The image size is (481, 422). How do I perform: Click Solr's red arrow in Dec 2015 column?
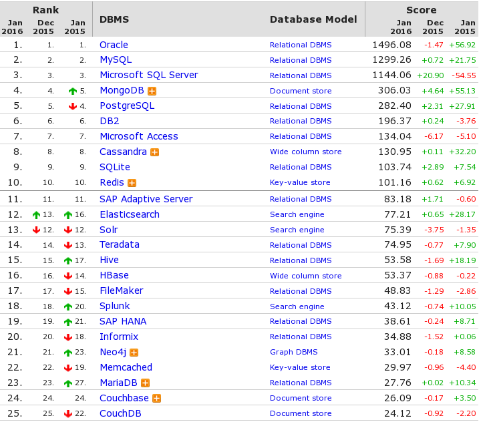point(36,230)
